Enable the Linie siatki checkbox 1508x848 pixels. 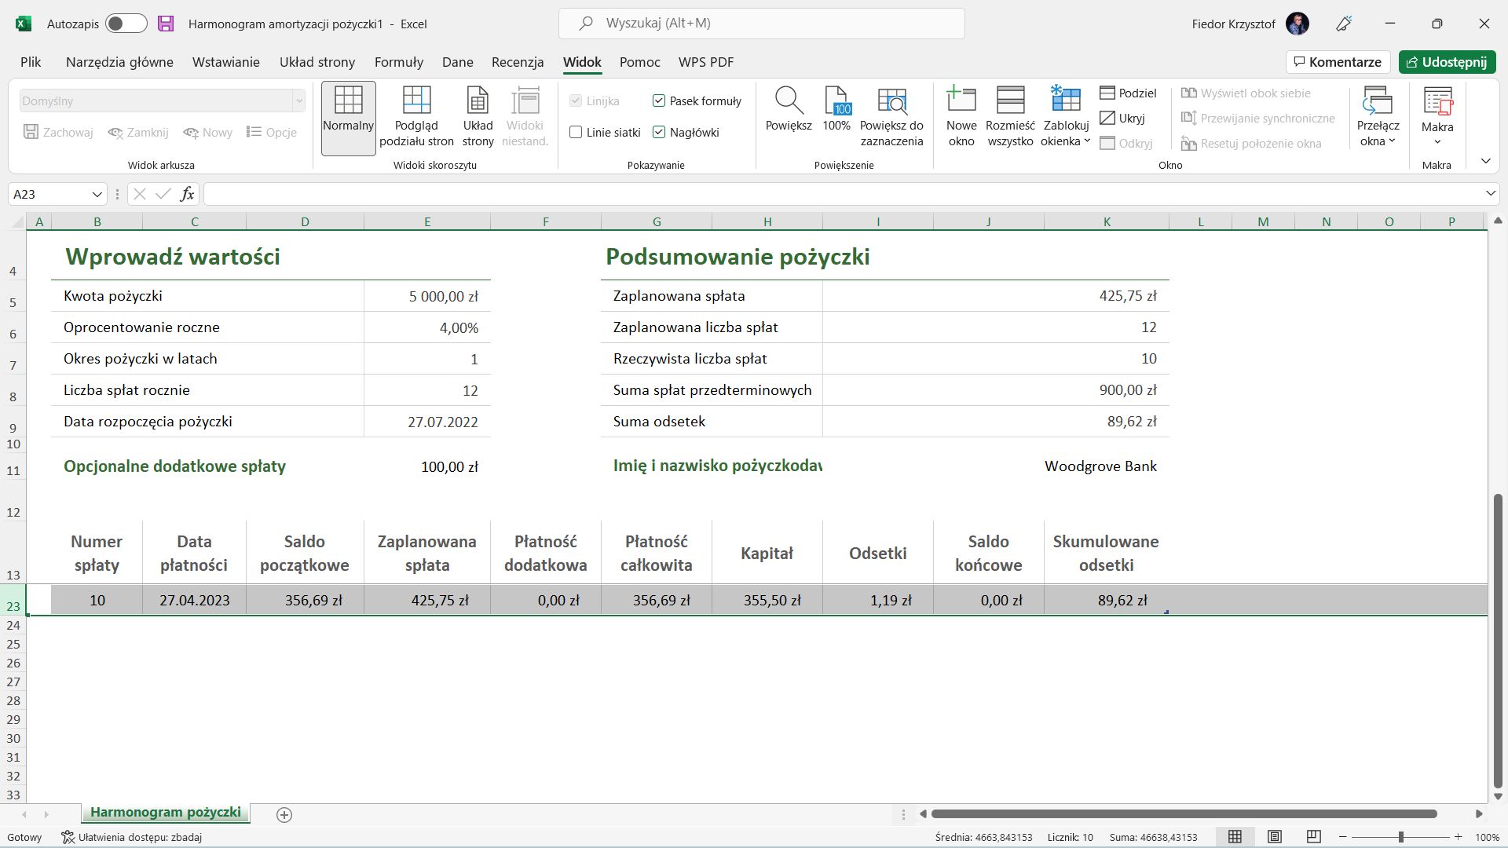click(x=576, y=132)
